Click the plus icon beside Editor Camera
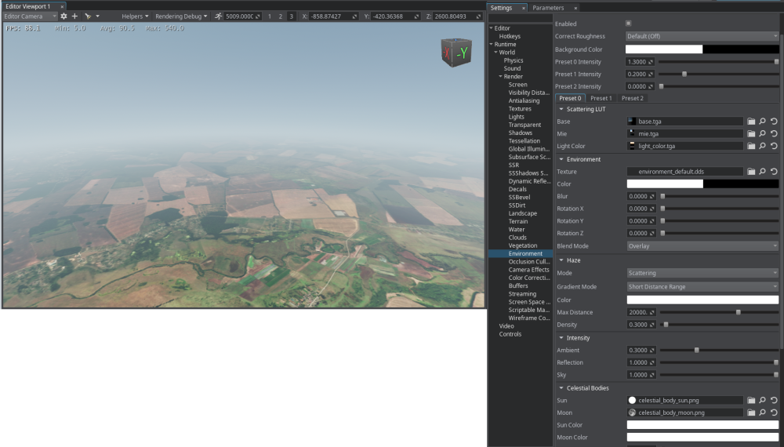Screen dimensions: 784x447 [75, 16]
